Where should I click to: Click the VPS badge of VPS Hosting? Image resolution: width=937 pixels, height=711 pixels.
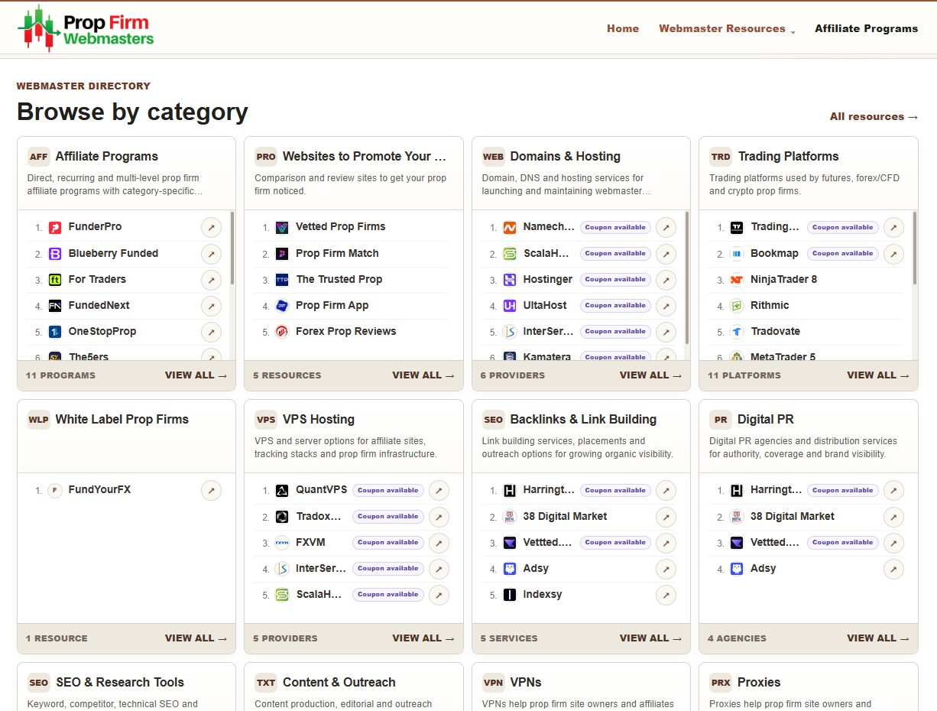point(266,420)
